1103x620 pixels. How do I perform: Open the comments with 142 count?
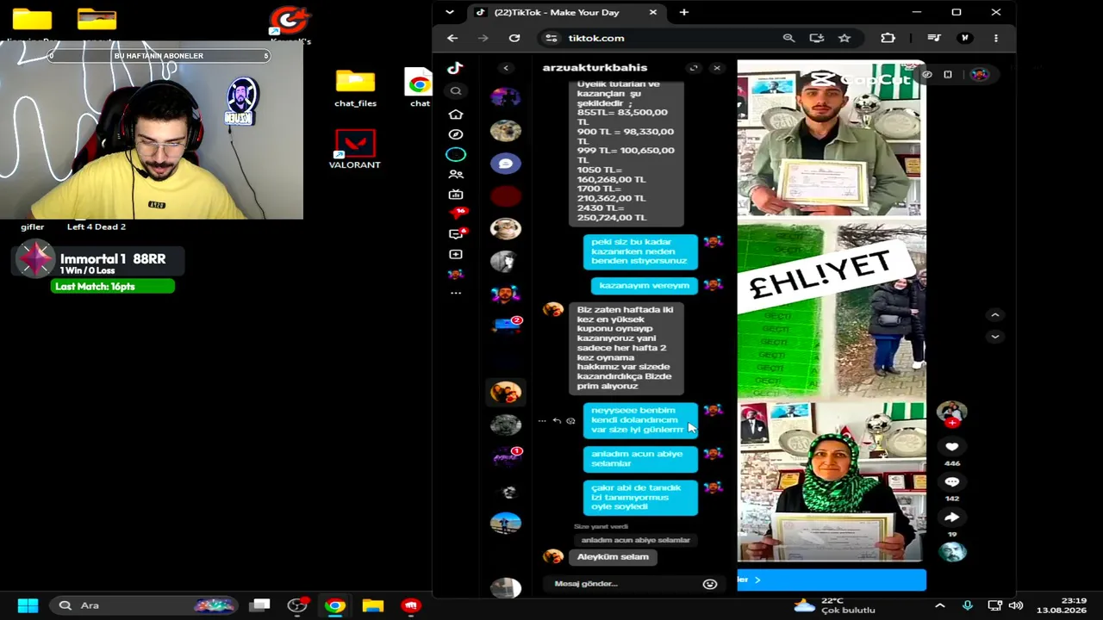tap(951, 482)
